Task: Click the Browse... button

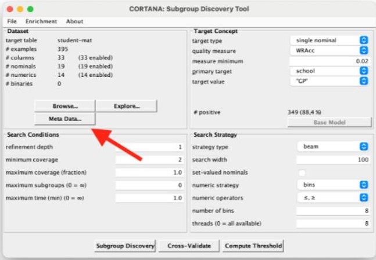Action: [x=65, y=106]
